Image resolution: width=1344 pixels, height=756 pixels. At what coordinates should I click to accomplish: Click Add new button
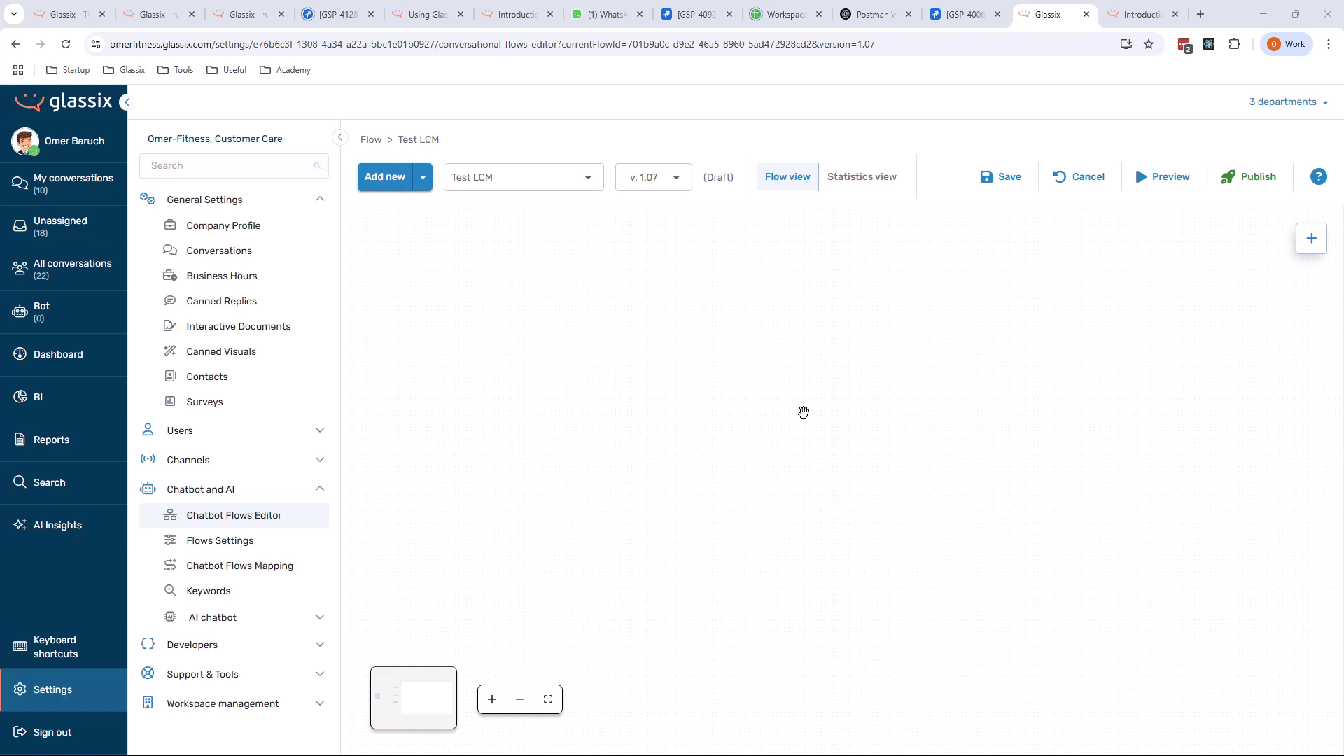click(x=385, y=177)
